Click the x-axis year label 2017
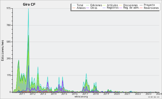Screen dimensions: 162x99 [85, 94]
